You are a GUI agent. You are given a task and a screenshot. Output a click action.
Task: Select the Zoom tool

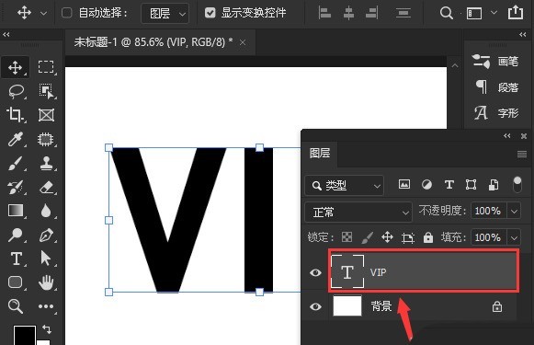(x=16, y=306)
